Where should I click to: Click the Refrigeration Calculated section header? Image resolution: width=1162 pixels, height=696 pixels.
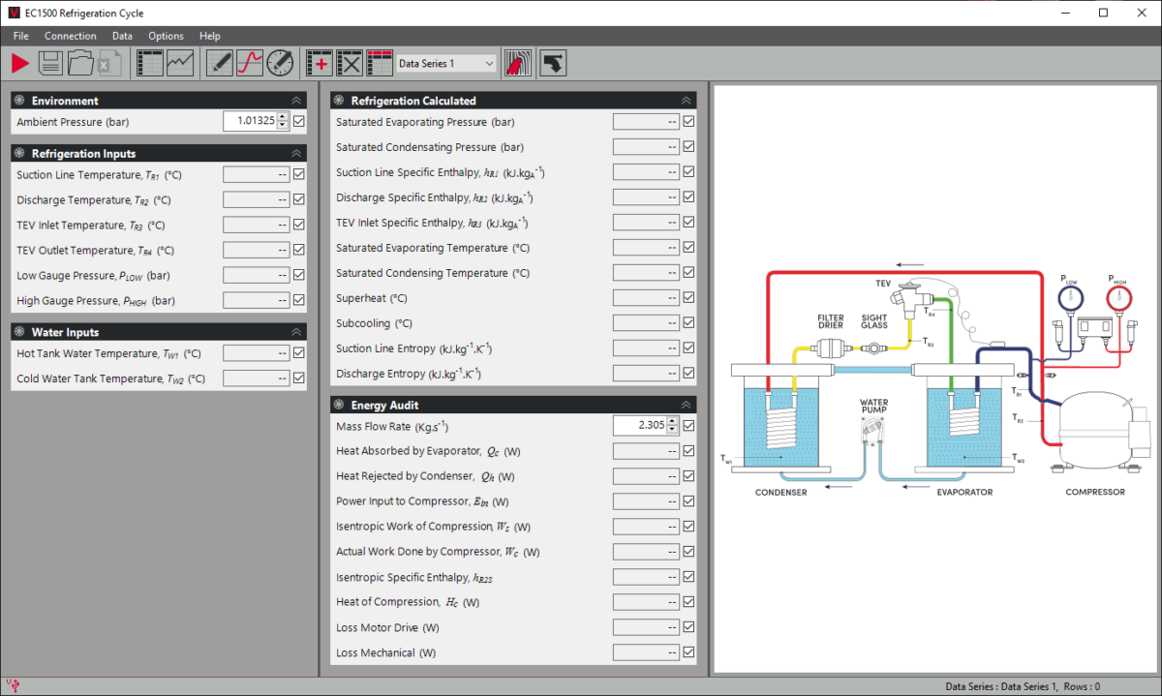click(x=413, y=100)
